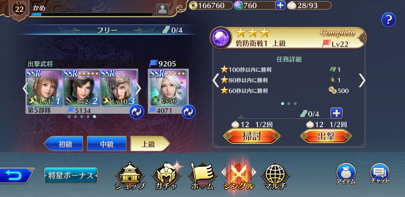
Task: Show the next mission with right chevron
Action: 362,80
